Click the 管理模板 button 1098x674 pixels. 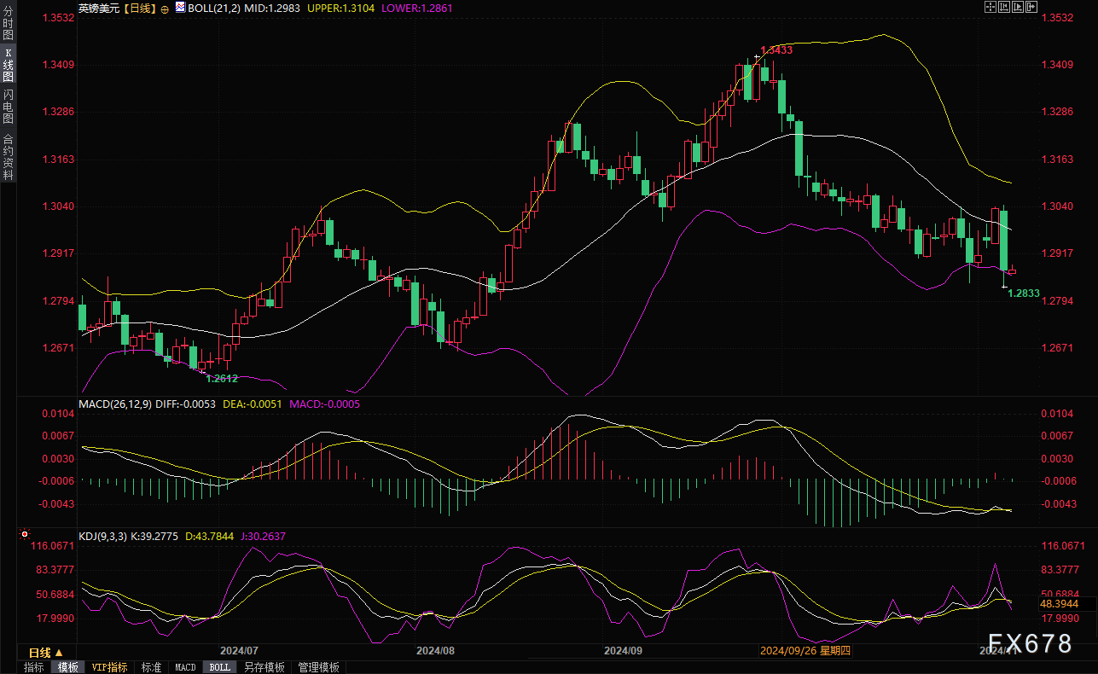click(x=318, y=667)
